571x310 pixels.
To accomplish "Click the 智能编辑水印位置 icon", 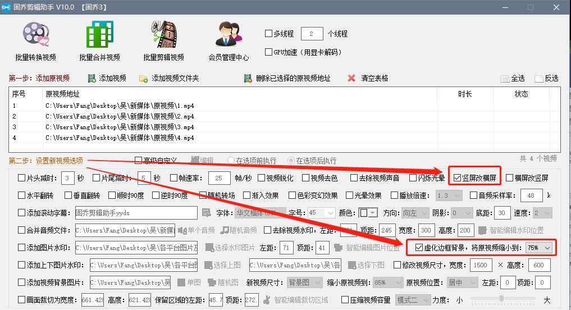I will 482,230.
